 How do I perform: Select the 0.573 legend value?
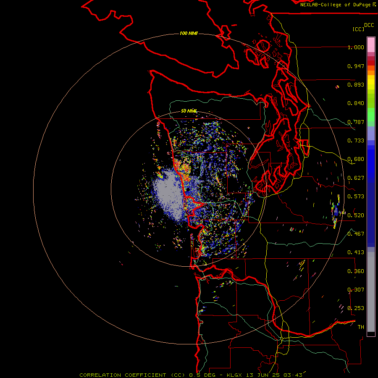pyautogui.click(x=356, y=197)
